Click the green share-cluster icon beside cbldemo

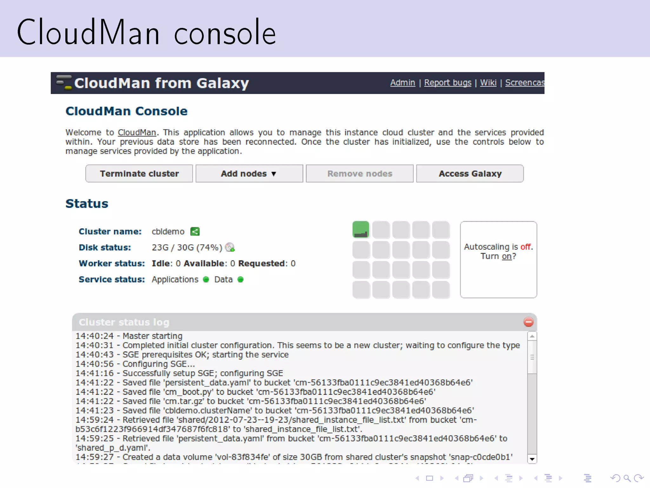tap(195, 231)
